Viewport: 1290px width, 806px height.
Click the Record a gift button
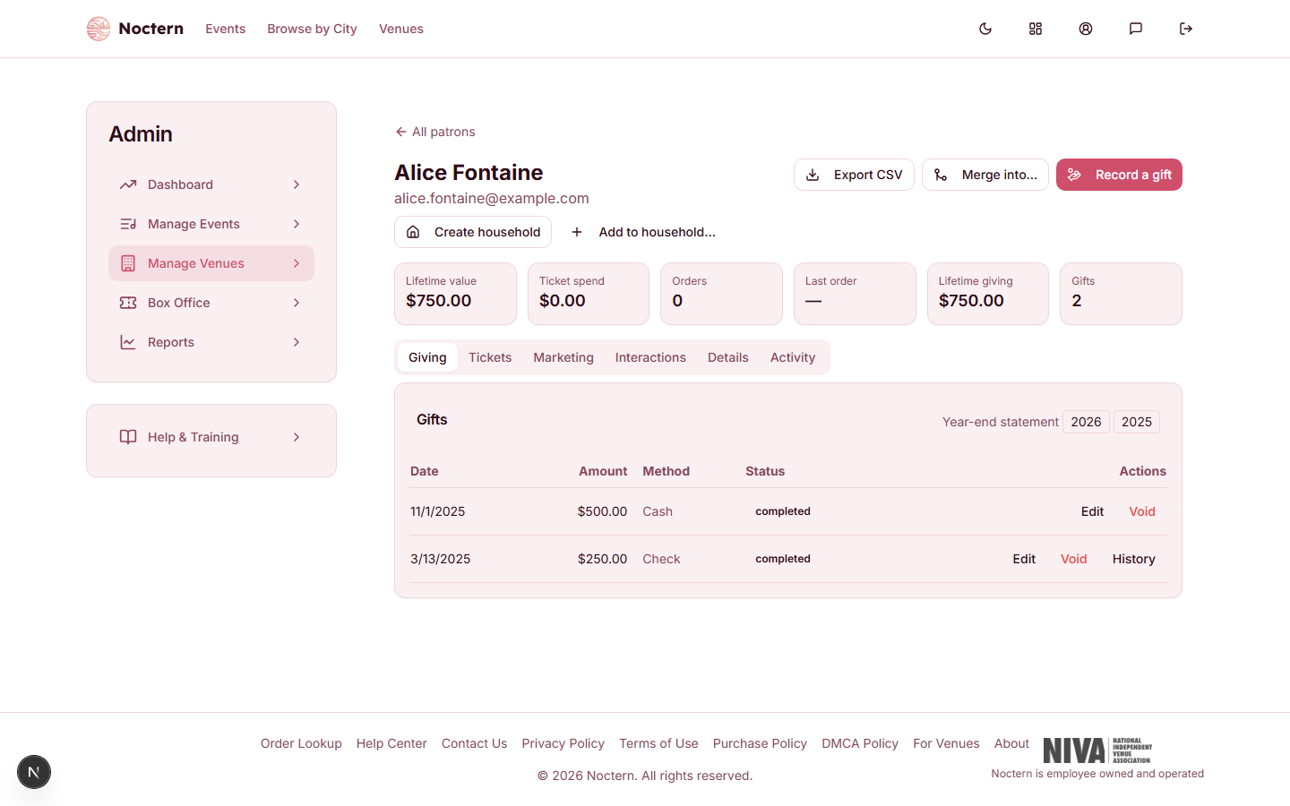(x=1119, y=175)
